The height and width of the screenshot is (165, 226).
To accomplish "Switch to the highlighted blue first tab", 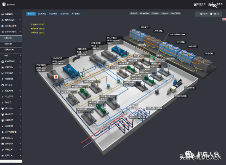I will pos(31,14).
